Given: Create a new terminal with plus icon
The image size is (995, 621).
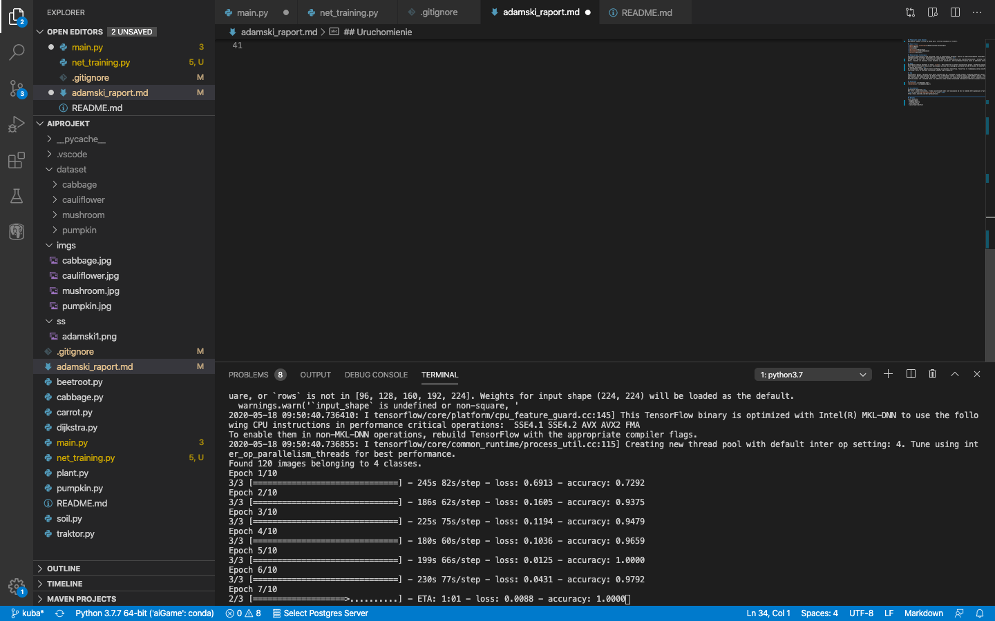Looking at the screenshot, I should pyautogui.click(x=888, y=374).
